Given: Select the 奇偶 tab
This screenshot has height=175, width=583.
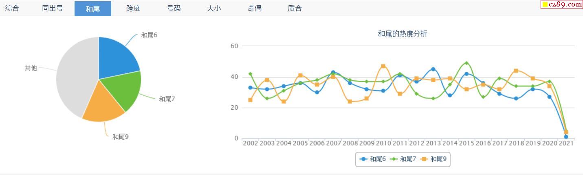Looking at the screenshot, I should [x=254, y=9].
